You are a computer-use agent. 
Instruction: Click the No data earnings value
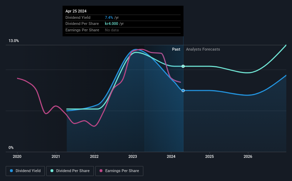coord(112,30)
